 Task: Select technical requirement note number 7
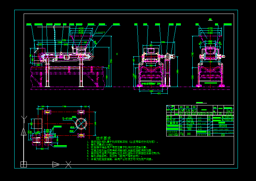[x=120, y=159]
